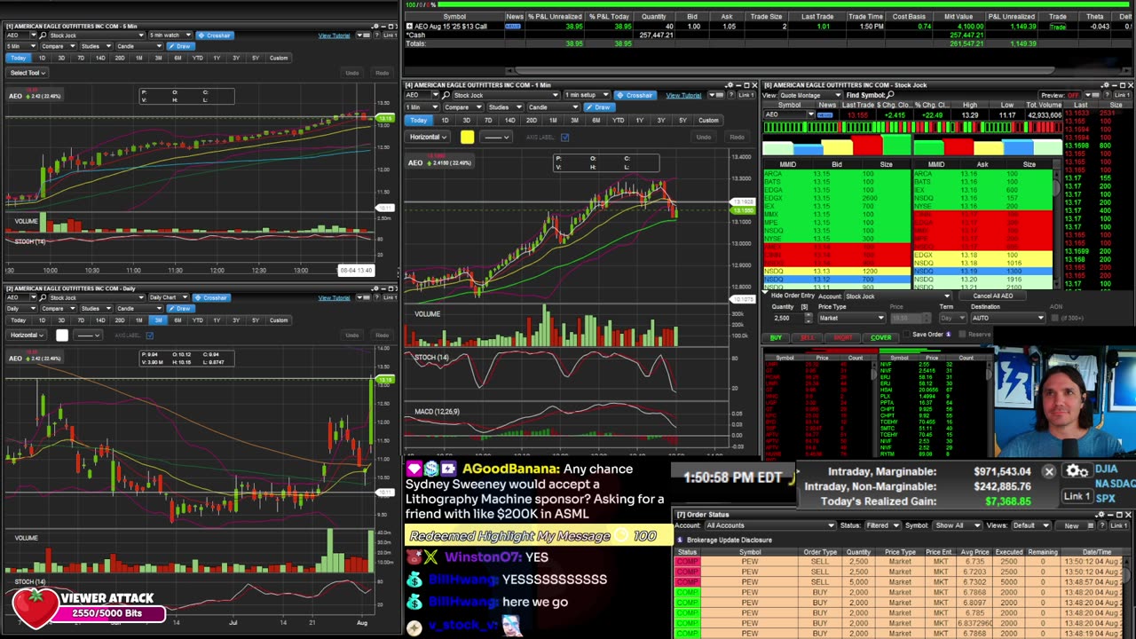Screen dimensions: 1136x639
Task: Toggle the Axis Label checkbox in Daily chart
Action: click(149, 335)
